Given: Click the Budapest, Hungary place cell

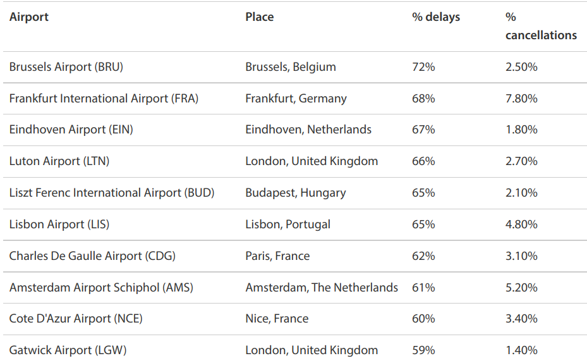Looking at the screenshot, I should pos(296,193).
